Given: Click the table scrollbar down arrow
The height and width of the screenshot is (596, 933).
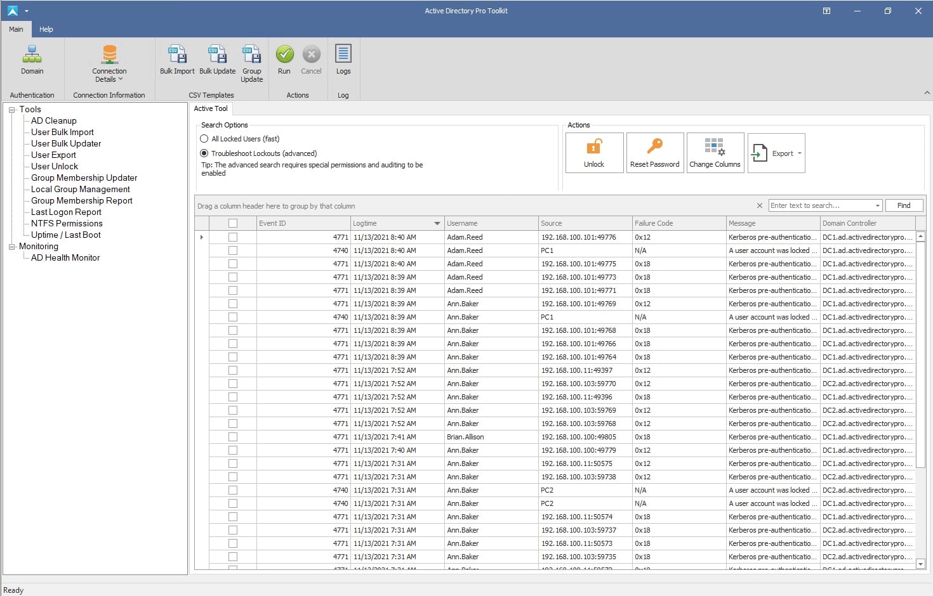Looking at the screenshot, I should tap(921, 564).
